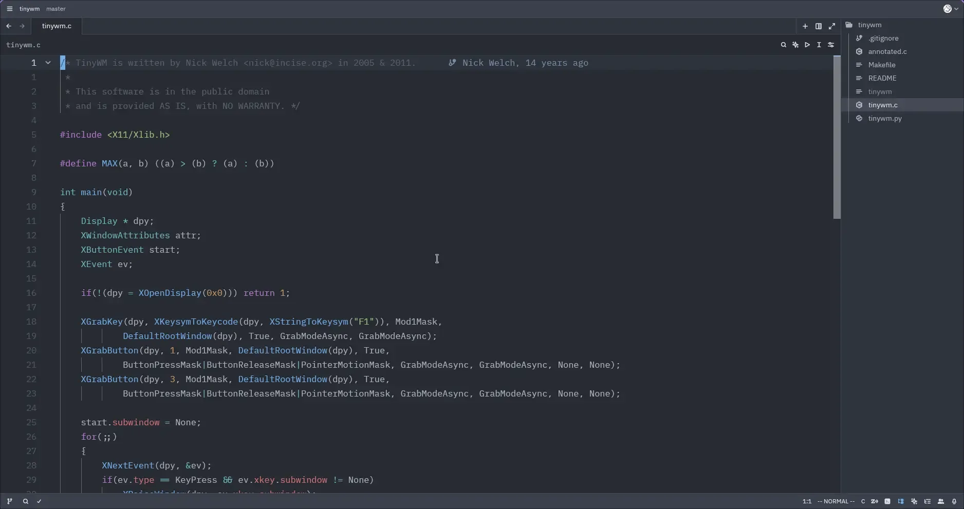Zoom the pane with expand icon
Screen dimensions: 964x509
point(832,26)
